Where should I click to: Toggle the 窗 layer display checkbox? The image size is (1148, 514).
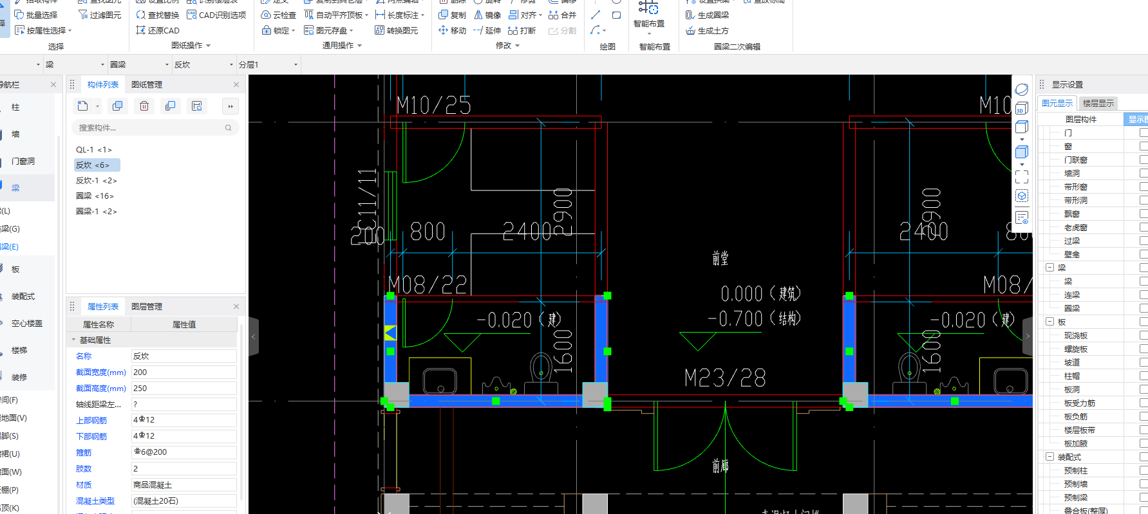tap(1143, 146)
